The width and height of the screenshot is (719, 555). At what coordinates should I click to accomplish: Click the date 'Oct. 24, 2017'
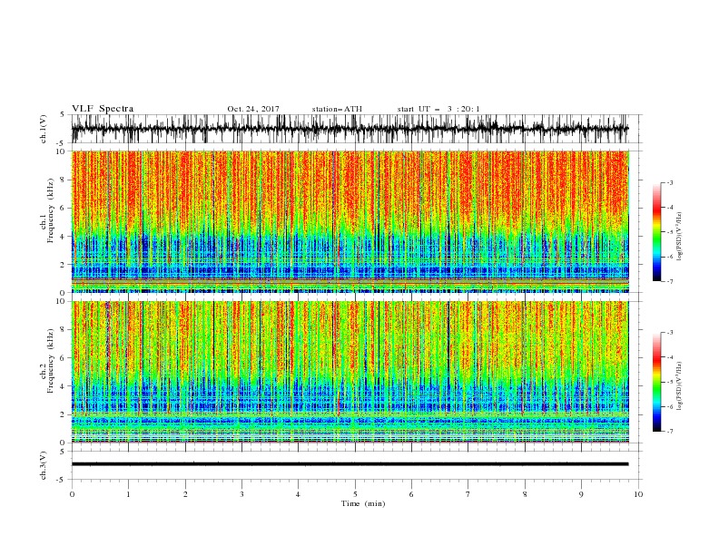point(253,109)
